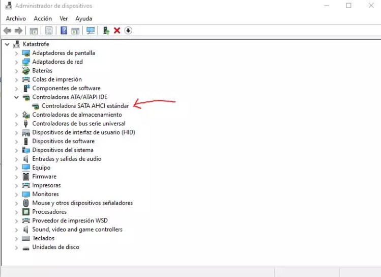381x277 pixels.
Task: Select Mouse y otros dispositivos señaladores
Action: pos(82,203)
